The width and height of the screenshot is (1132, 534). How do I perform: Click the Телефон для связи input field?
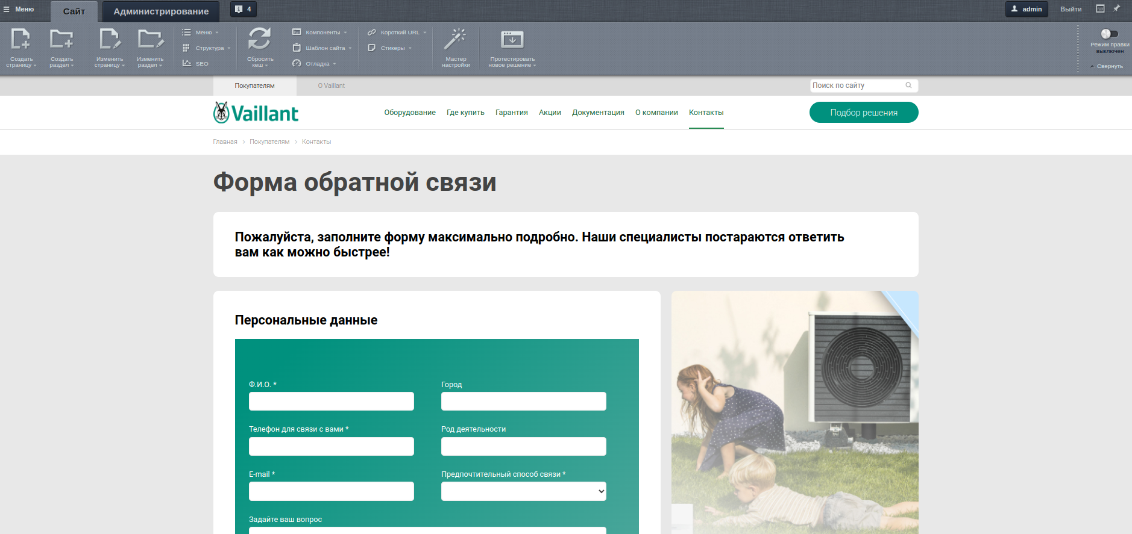coord(332,447)
